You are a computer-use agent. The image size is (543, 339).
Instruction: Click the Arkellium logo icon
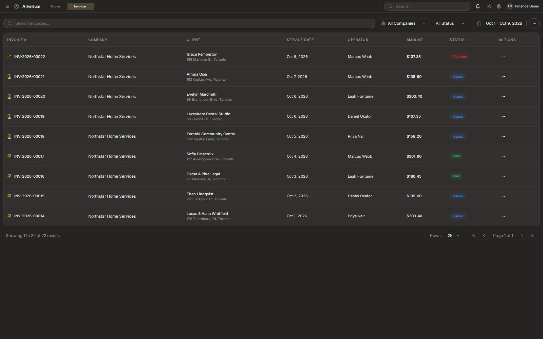point(17,6)
